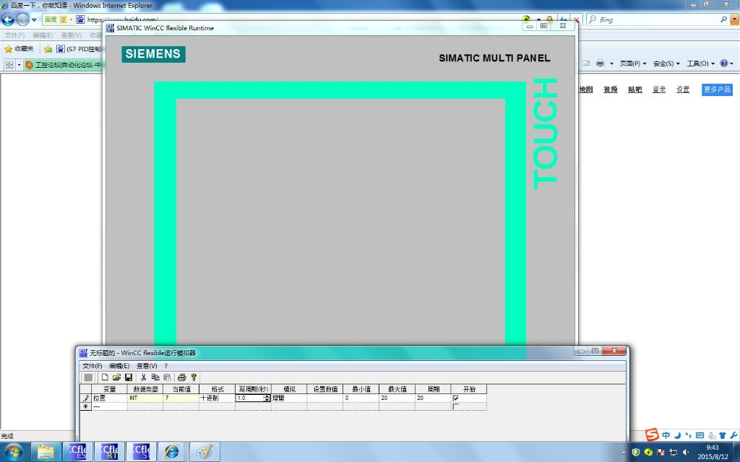Open the 编辑(E) menu in Internet Explorer
740x462 pixels.
pyautogui.click(x=43, y=35)
